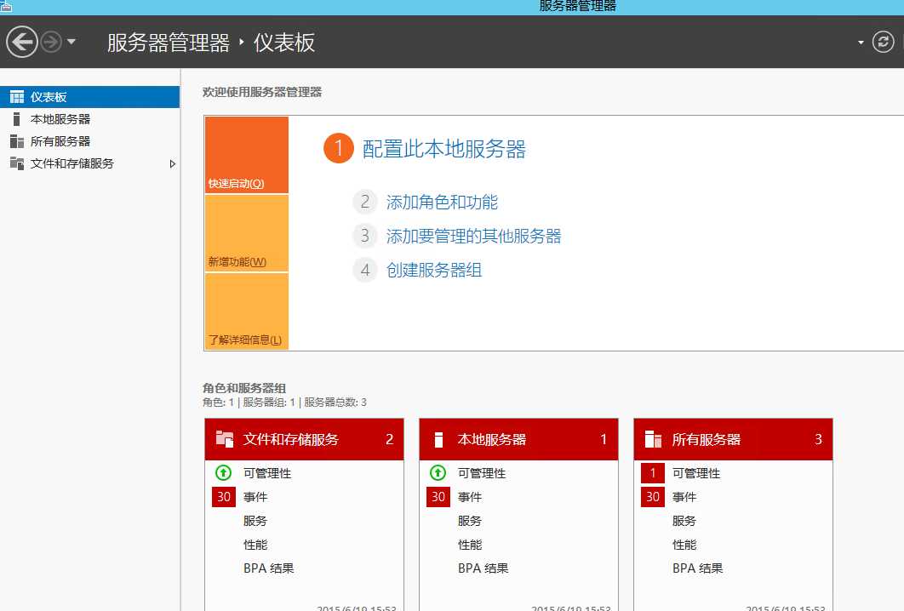Click red 30 badge in 文件和存储服务 tile
Viewport: 904px width, 611px height.
(x=224, y=497)
